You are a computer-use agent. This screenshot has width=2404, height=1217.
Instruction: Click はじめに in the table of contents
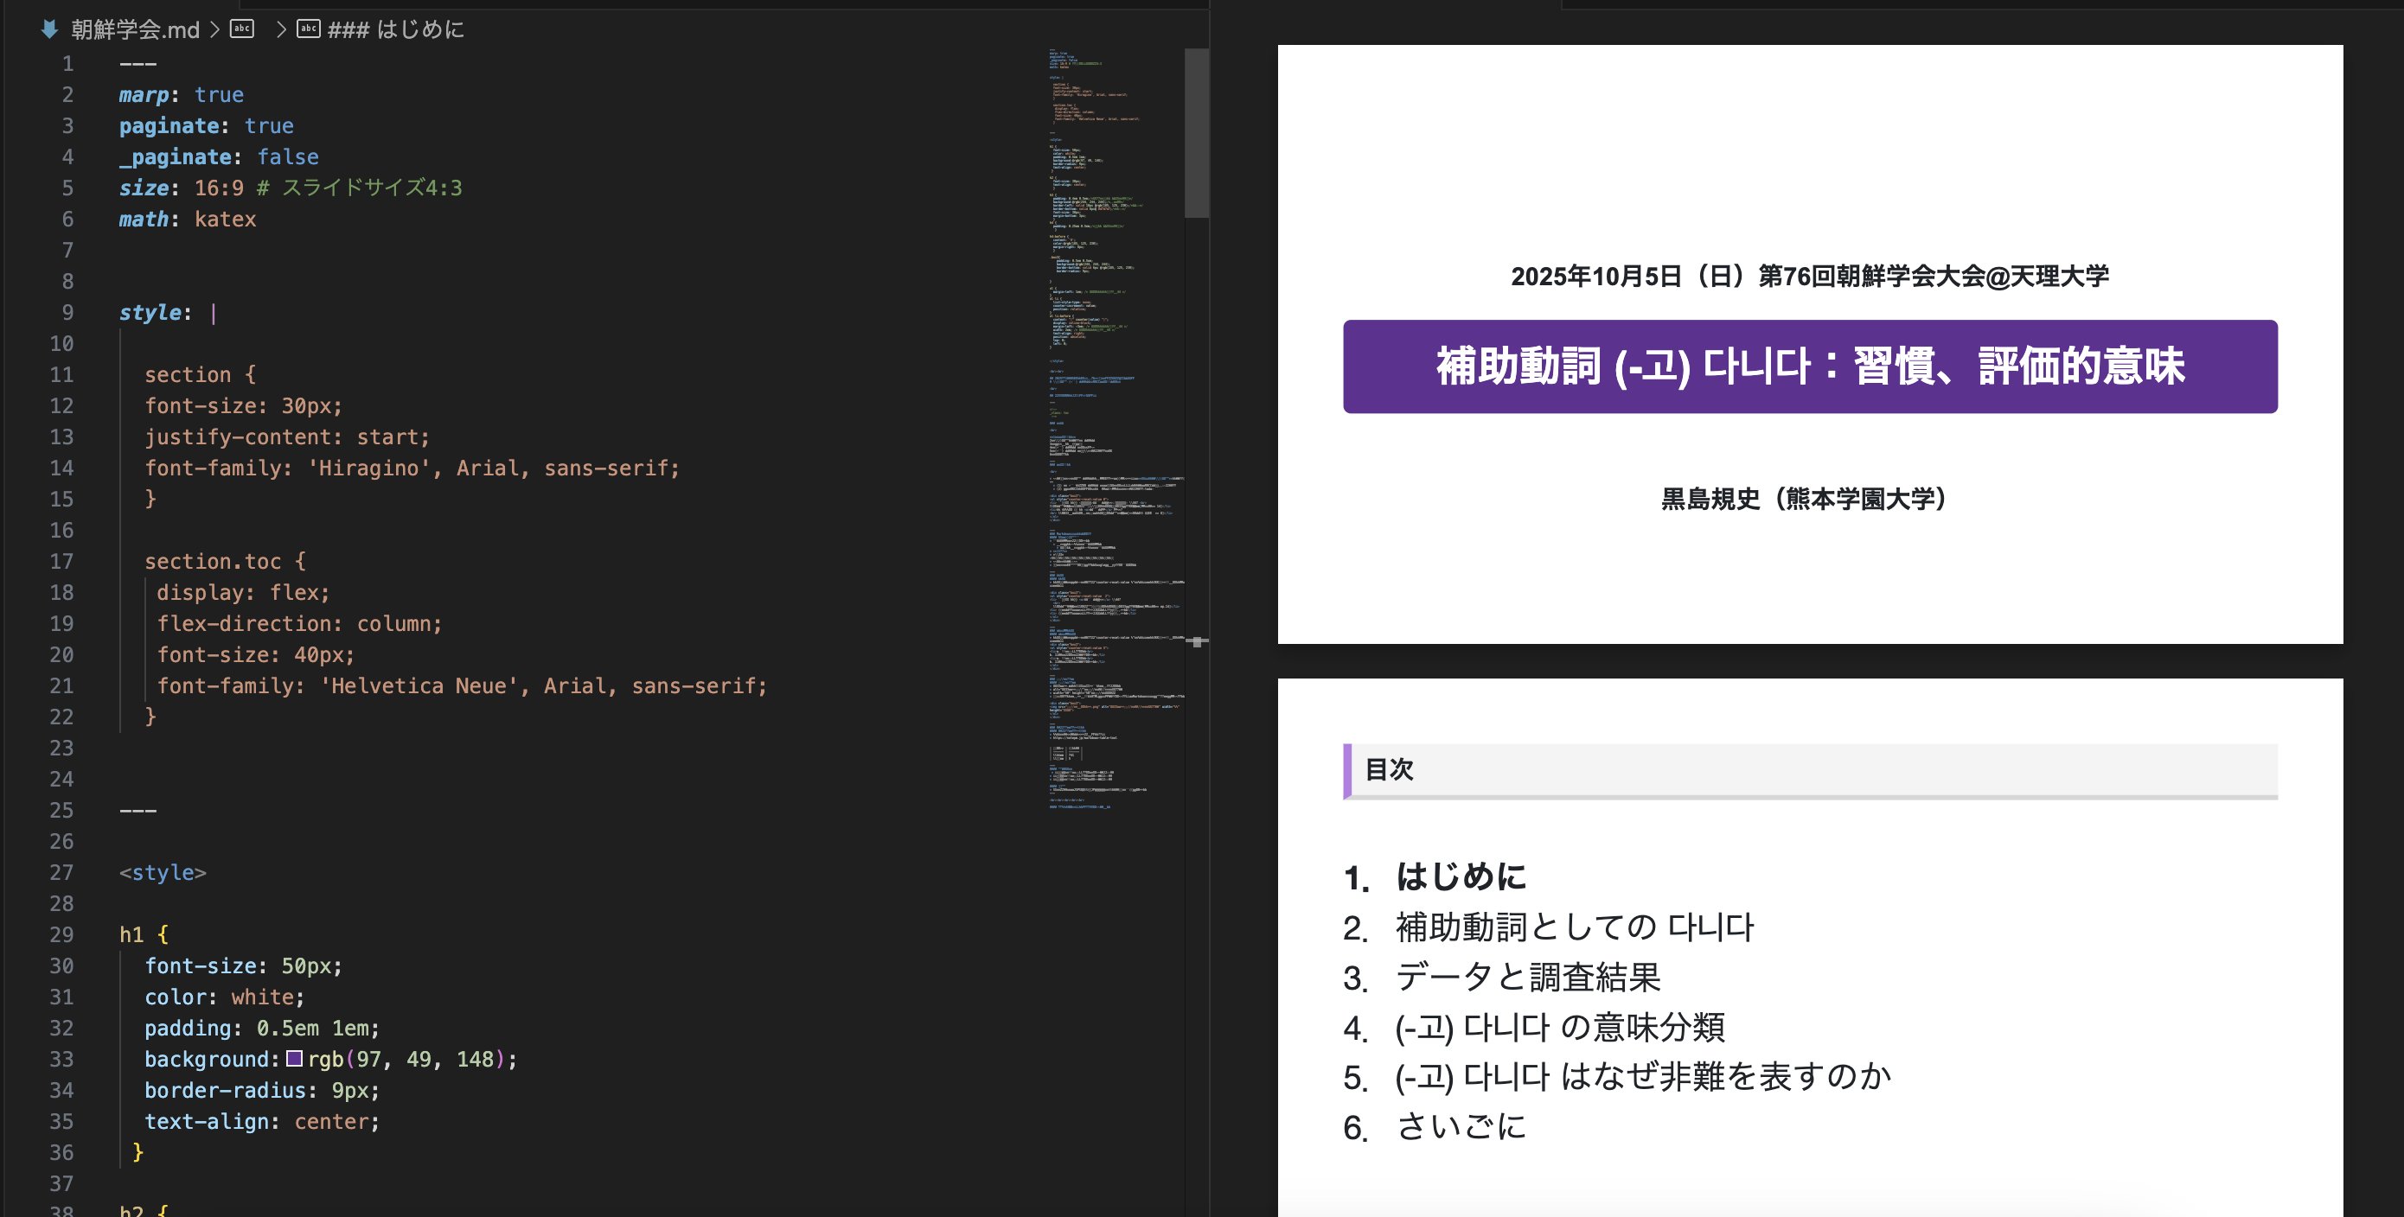(x=1461, y=876)
